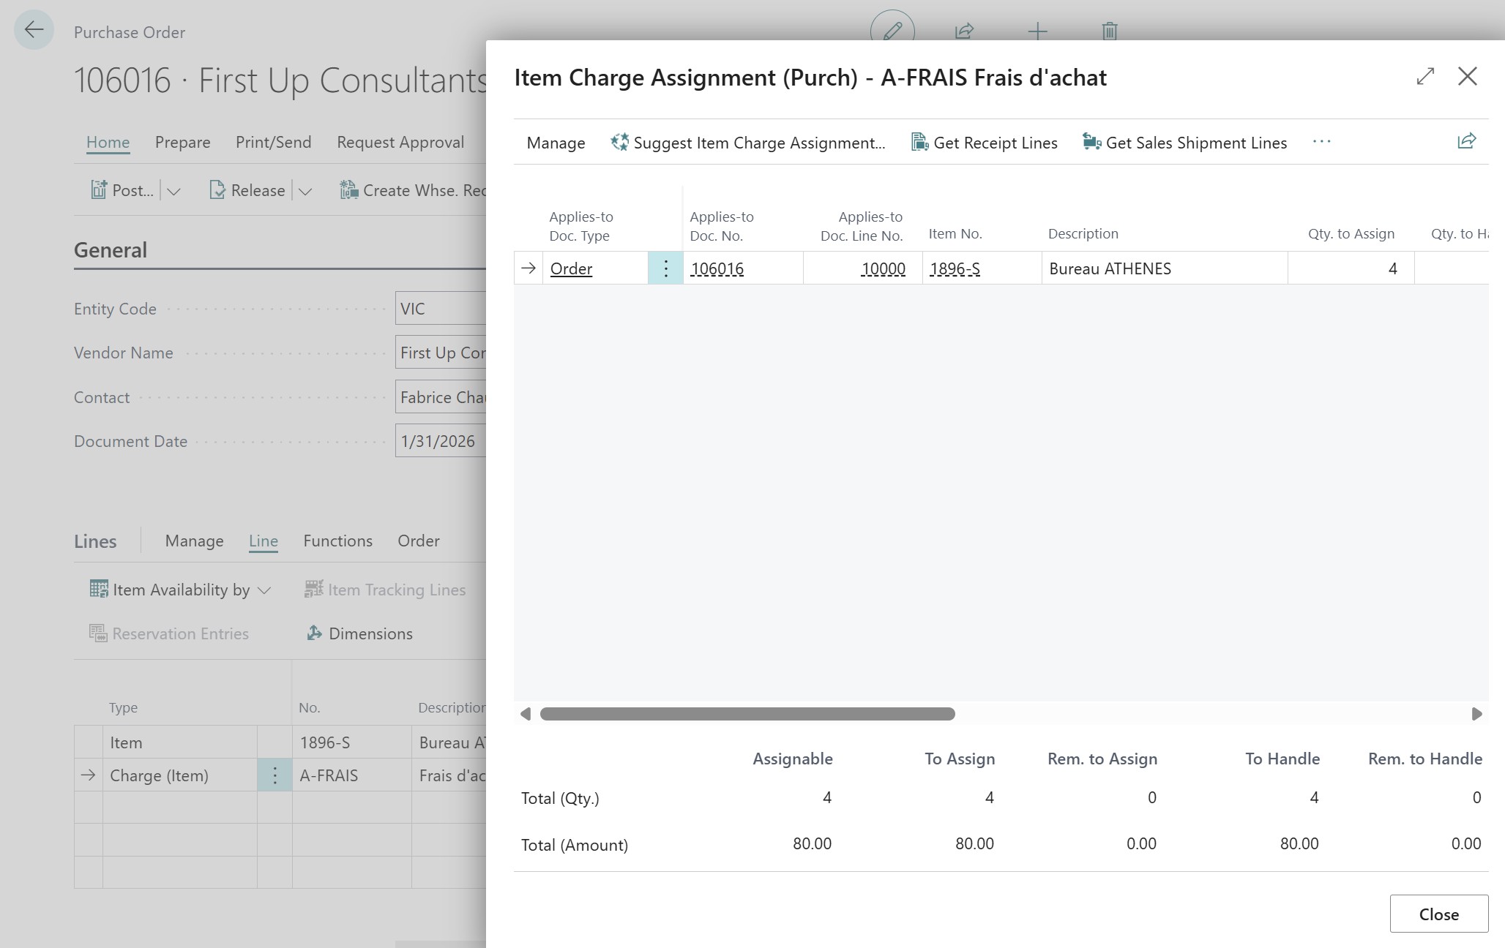Switch to the Prepare tab
Viewport: 1505px width, 948px height.
(182, 142)
